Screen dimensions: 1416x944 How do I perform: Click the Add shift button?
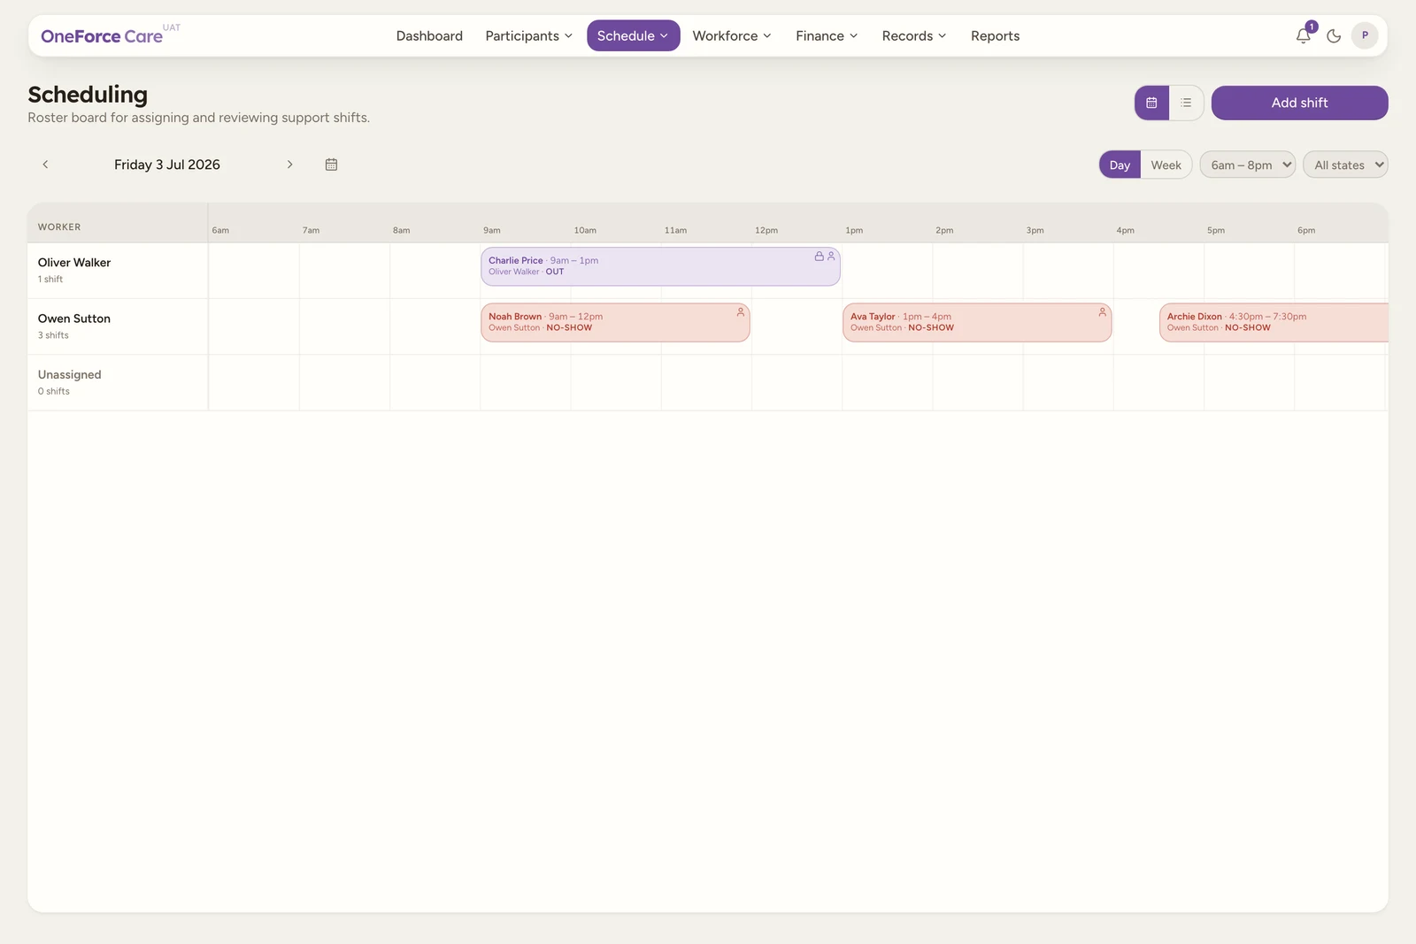1299,103
